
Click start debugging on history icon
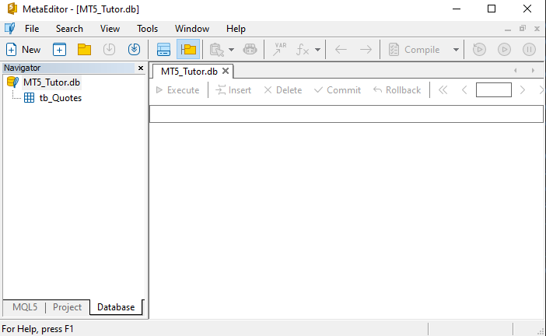pyautogui.click(x=479, y=50)
